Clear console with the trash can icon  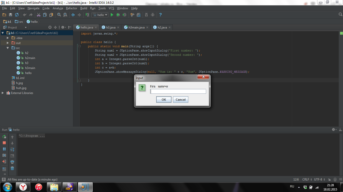coord(12,168)
